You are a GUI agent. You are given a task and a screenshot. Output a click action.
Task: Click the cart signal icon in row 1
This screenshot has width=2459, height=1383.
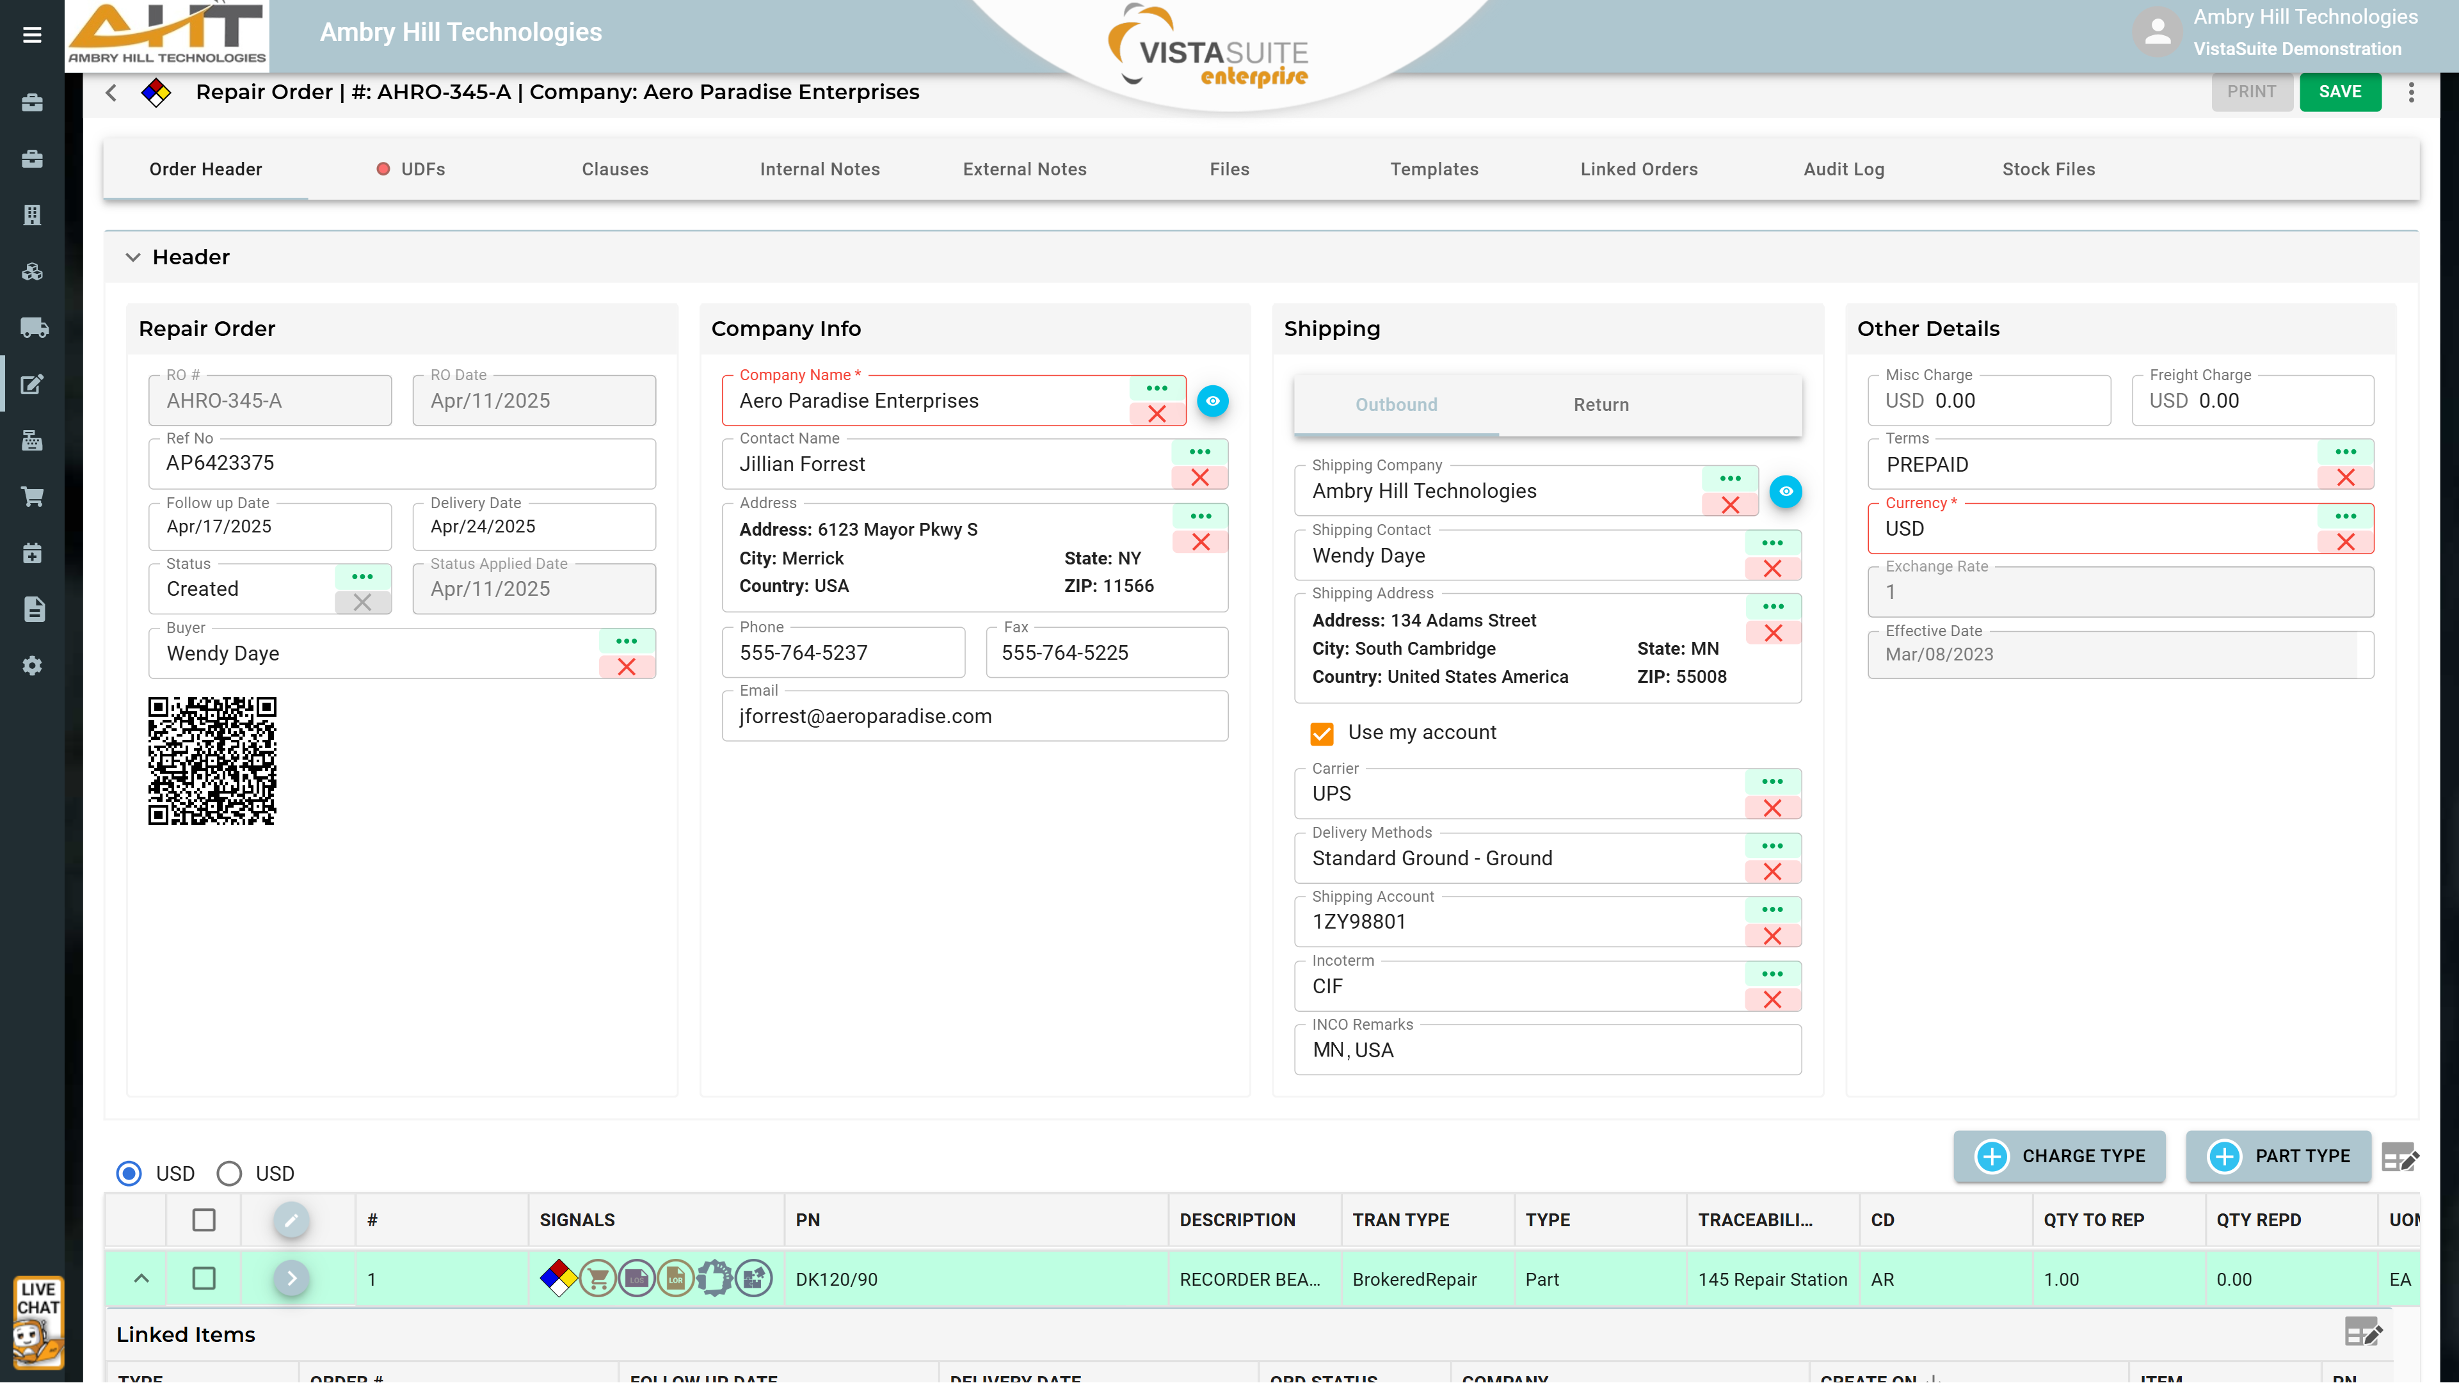click(x=598, y=1278)
